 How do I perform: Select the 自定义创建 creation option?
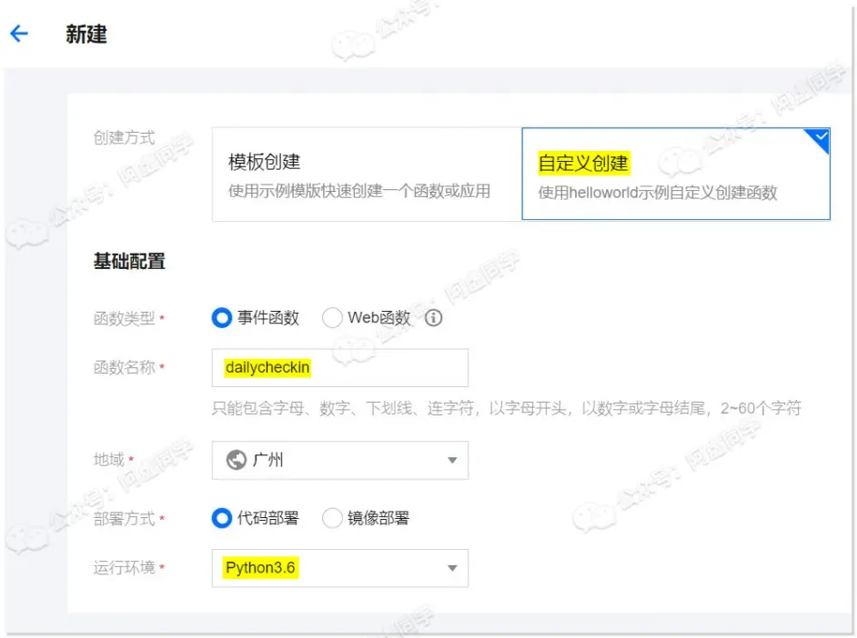click(x=675, y=174)
